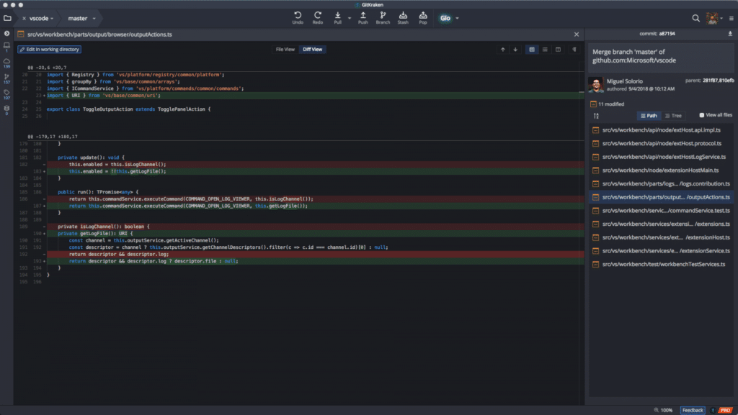The image size is (738, 415).
Task: Open the hamburger menu icon
Action: pyautogui.click(x=731, y=18)
